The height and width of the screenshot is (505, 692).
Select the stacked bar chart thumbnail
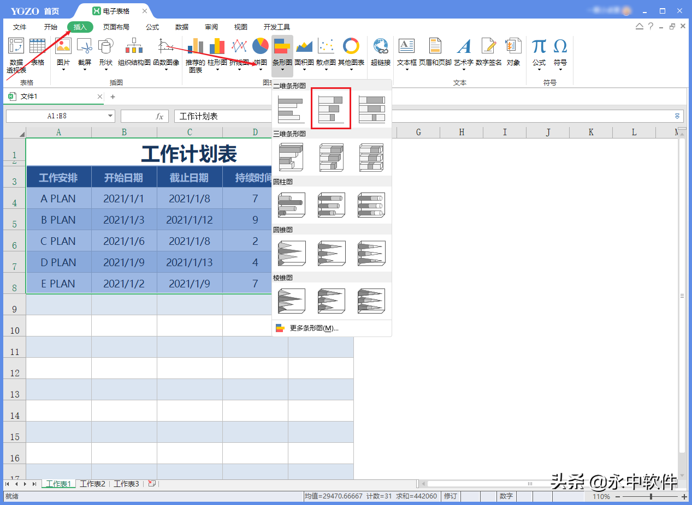pos(330,109)
